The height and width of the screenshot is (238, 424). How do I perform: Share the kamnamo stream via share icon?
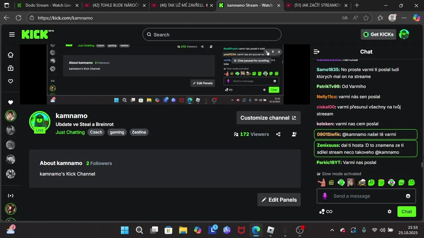tap(278, 134)
